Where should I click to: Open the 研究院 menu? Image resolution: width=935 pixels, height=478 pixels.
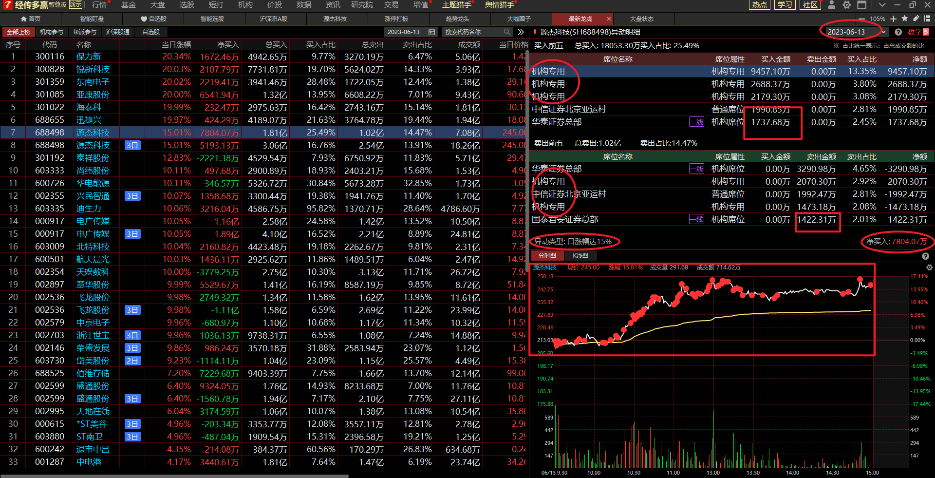pyautogui.click(x=362, y=5)
